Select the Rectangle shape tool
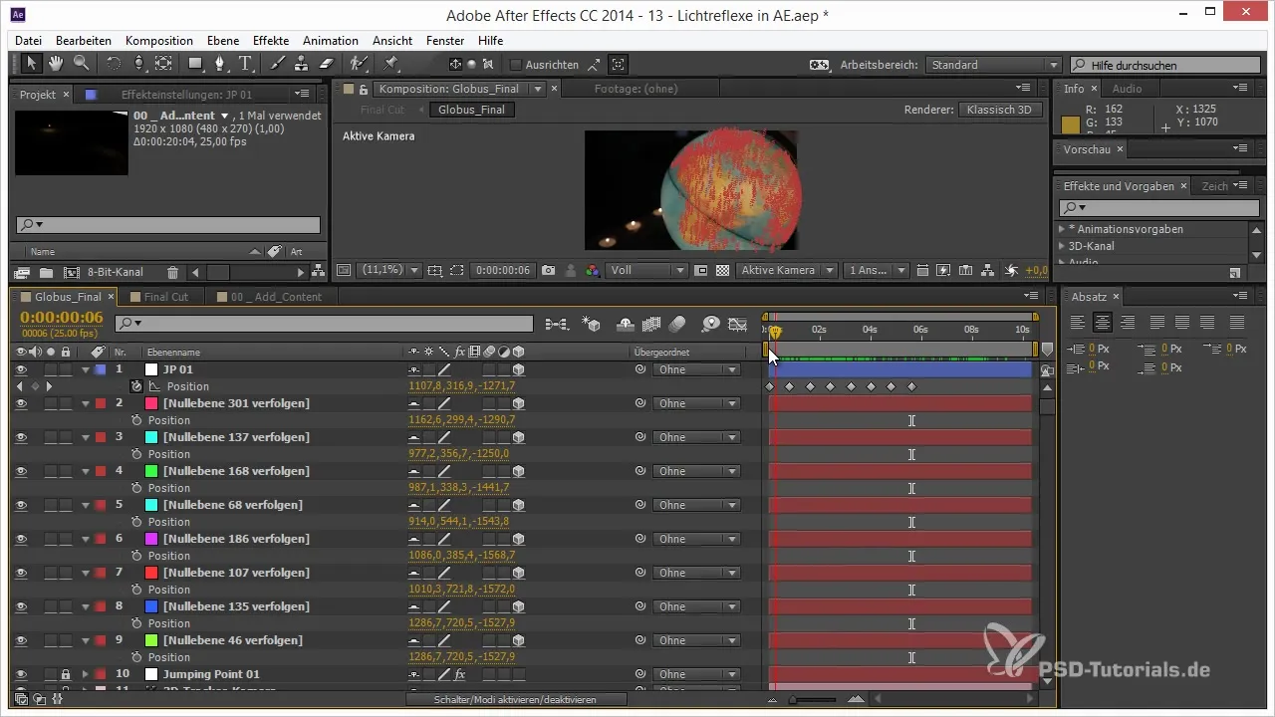The image size is (1275, 717). tap(196, 64)
